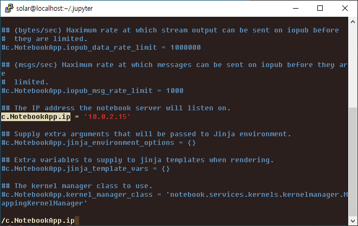Click the #c.NotebookApp.jinja_environment_options line
Image resolution: width=358 pixels, height=226 pixels.
pos(99,143)
